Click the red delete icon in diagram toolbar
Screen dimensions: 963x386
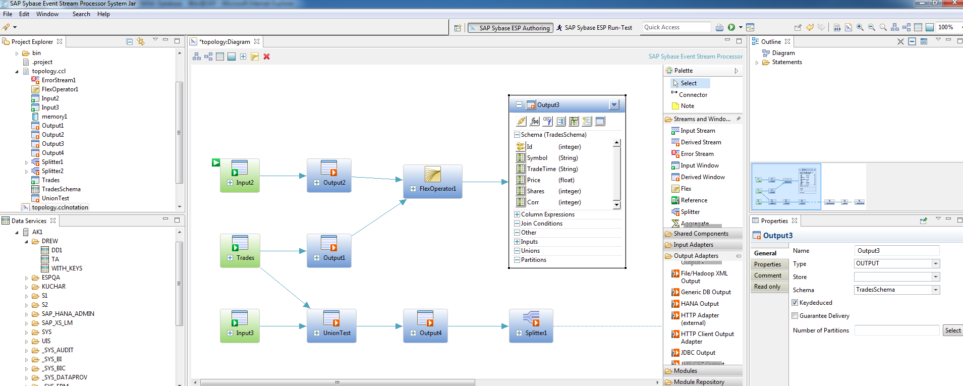tap(266, 57)
